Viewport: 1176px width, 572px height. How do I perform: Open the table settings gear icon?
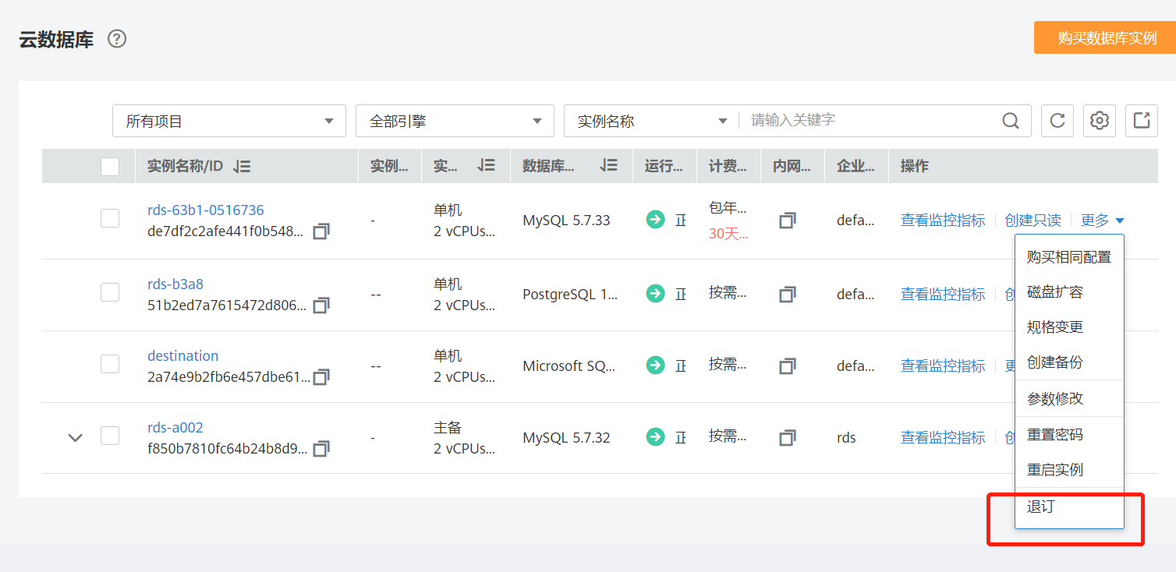1100,121
